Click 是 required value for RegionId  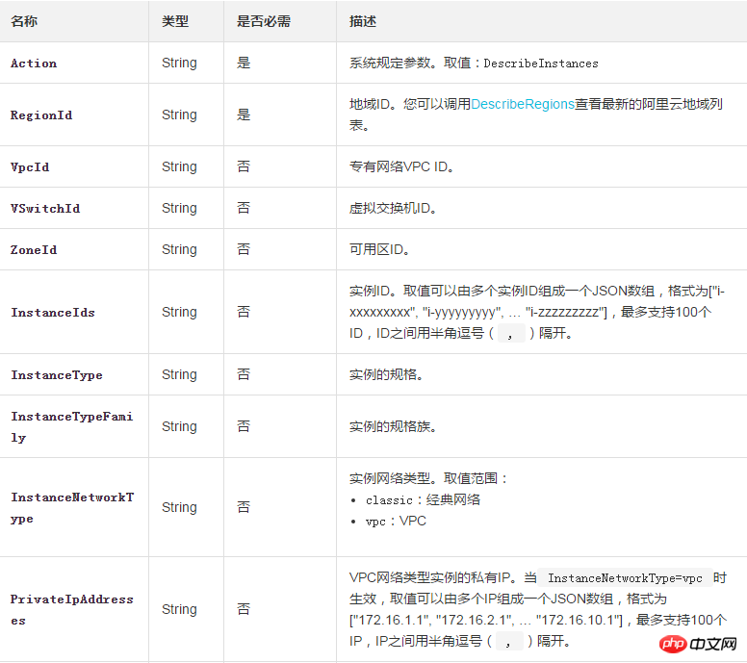pyautogui.click(x=244, y=115)
